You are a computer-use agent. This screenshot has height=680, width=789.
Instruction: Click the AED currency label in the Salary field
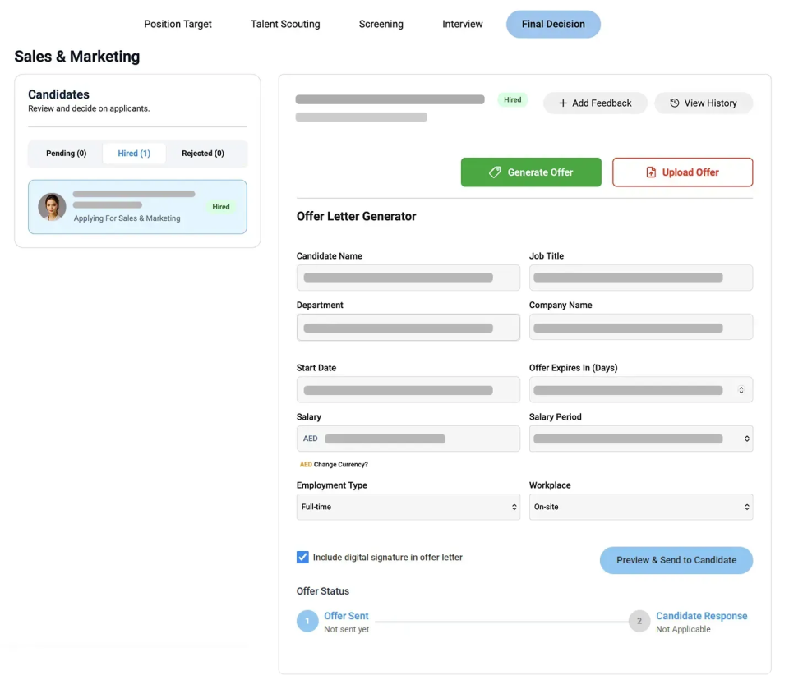[310, 439]
